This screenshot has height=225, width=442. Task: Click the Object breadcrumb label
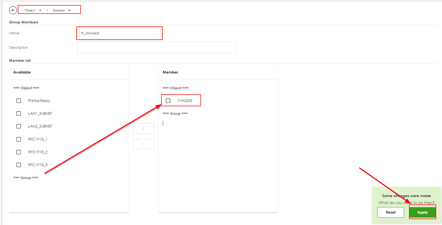pyautogui.click(x=30, y=10)
